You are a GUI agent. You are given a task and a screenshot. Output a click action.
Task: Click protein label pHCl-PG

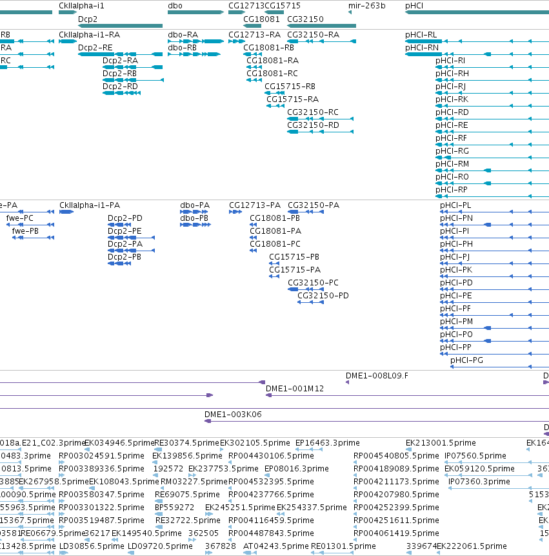pos(466,360)
